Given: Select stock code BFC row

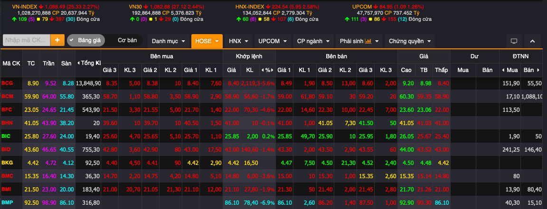Looking at the screenshot, I should [7, 110].
